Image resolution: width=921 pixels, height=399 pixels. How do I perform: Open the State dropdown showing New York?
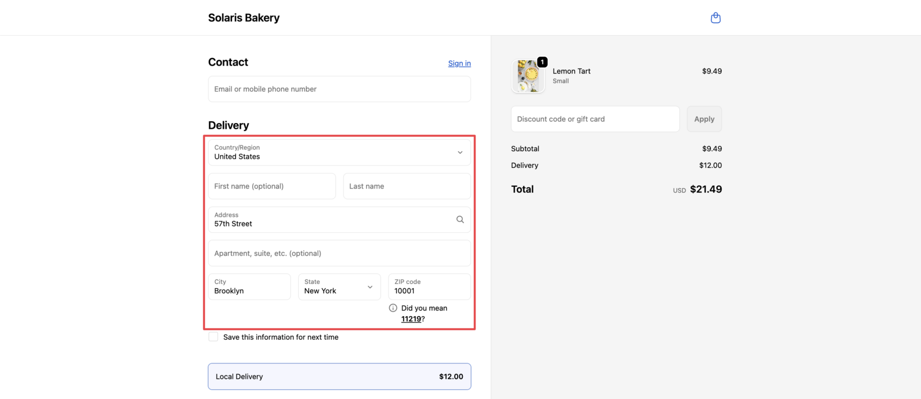coord(340,286)
